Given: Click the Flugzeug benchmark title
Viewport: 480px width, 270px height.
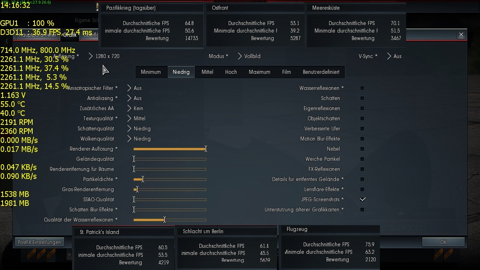Looking at the screenshot, I should click(297, 229).
